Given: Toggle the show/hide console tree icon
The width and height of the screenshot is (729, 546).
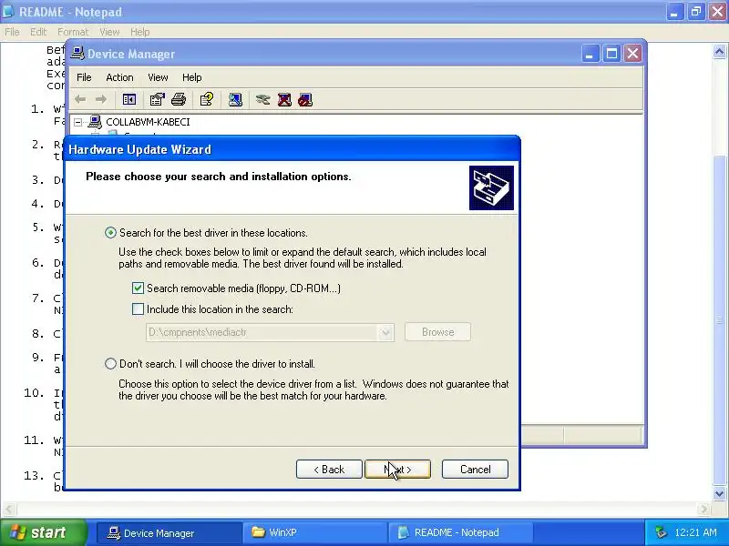Looking at the screenshot, I should pos(129,99).
